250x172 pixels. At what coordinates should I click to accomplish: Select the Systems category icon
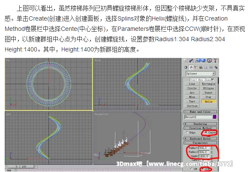(216, 67)
